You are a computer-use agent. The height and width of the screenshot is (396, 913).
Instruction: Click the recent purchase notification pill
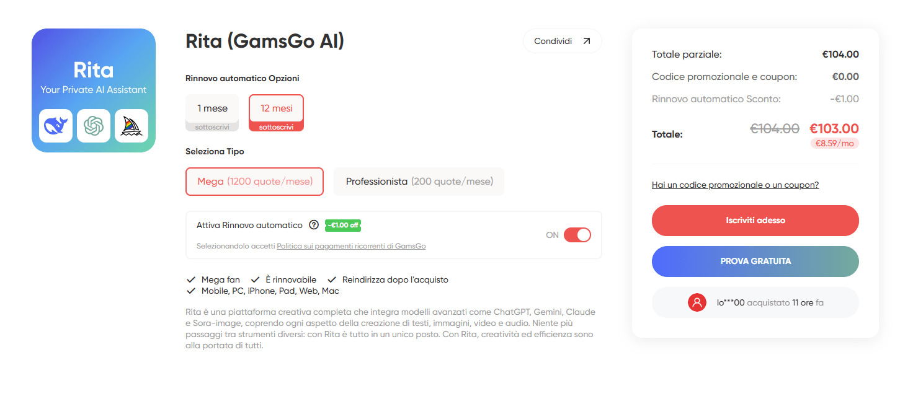pos(755,302)
